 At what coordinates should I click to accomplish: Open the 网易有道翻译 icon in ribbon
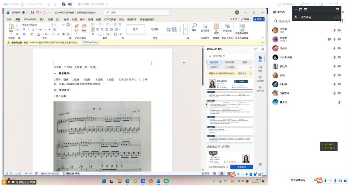[x=242, y=28]
